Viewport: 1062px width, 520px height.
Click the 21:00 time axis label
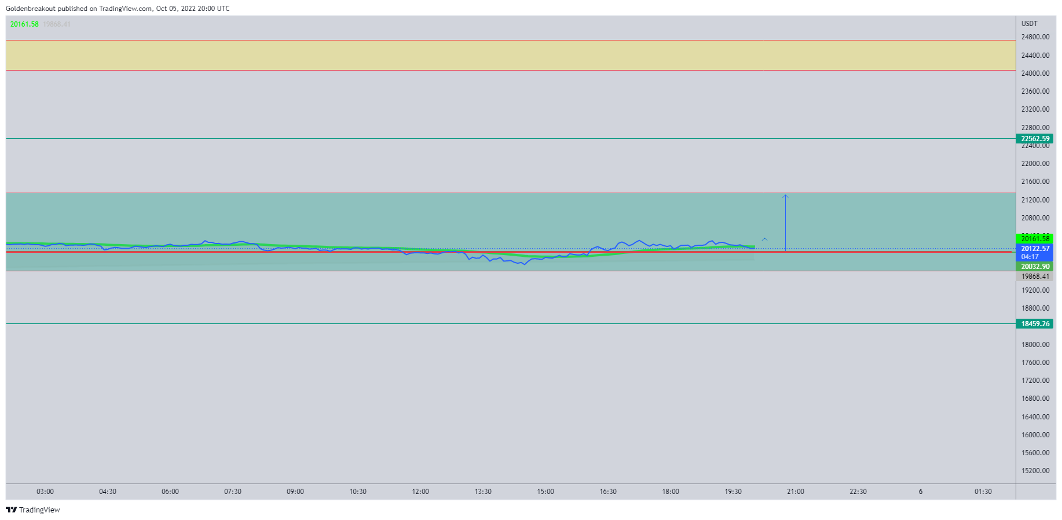tap(796, 492)
